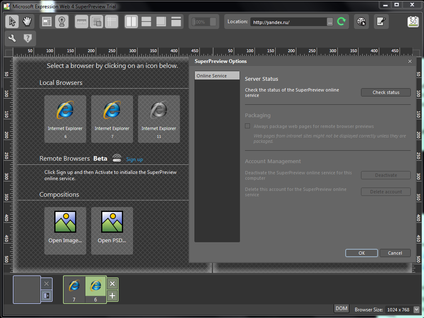Screen dimensions: 424x318
Task: Switch to single browser layout
Action: click(x=176, y=22)
